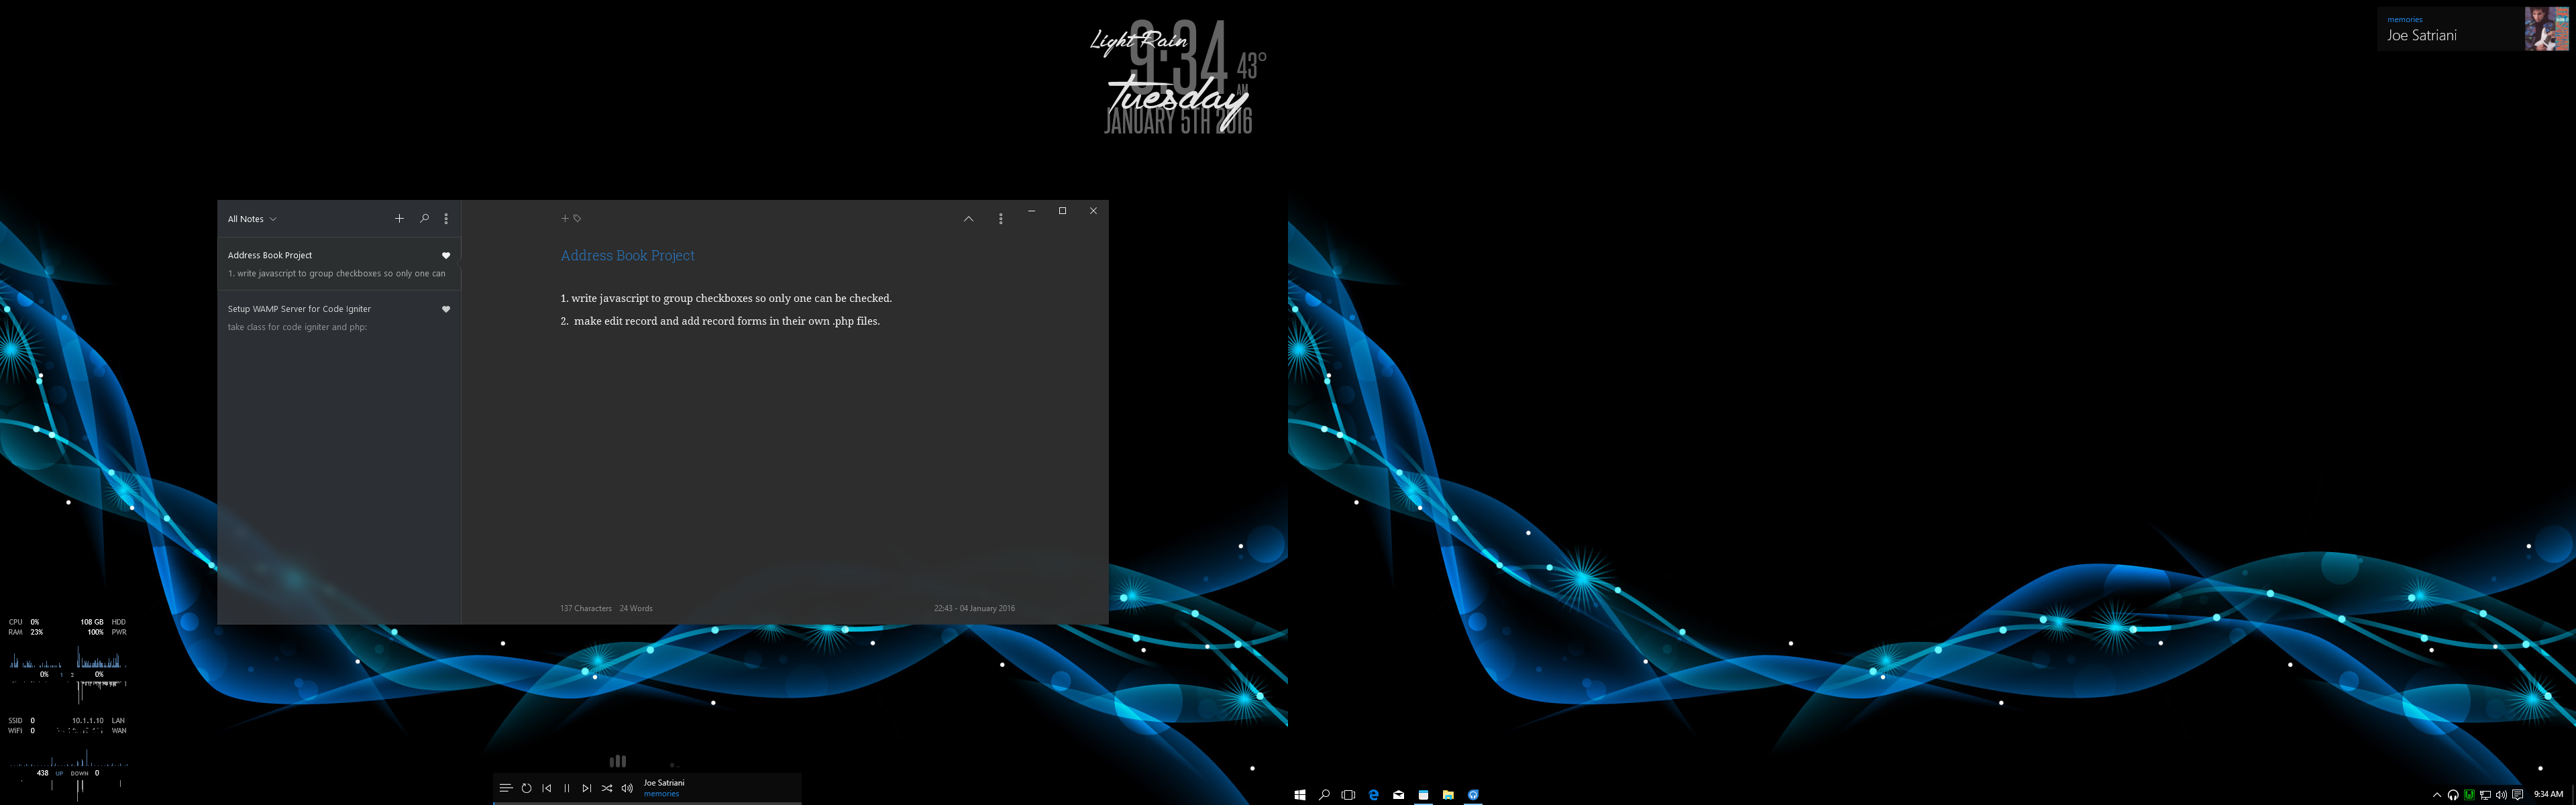Enable repeat in the media player
Image resolution: width=2576 pixels, height=805 pixels.
(526, 787)
